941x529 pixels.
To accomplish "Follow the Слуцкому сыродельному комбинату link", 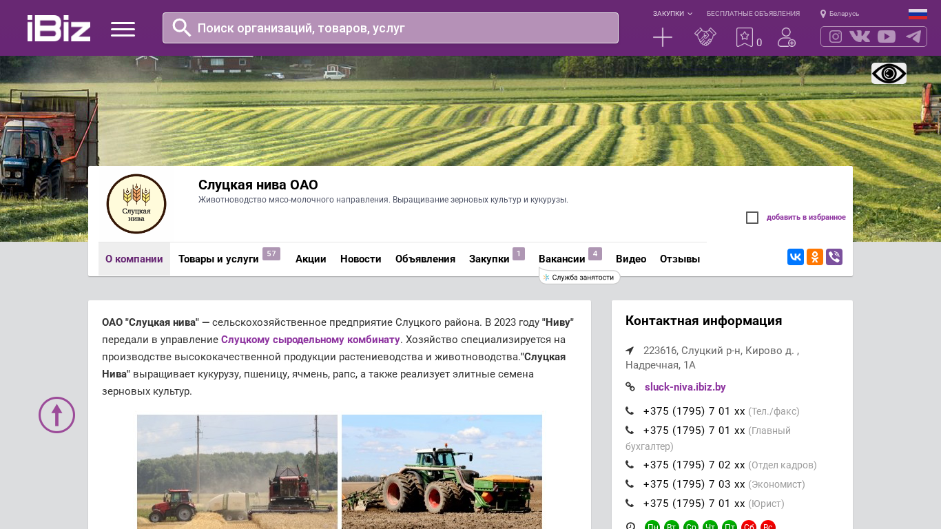I will pos(311,340).
